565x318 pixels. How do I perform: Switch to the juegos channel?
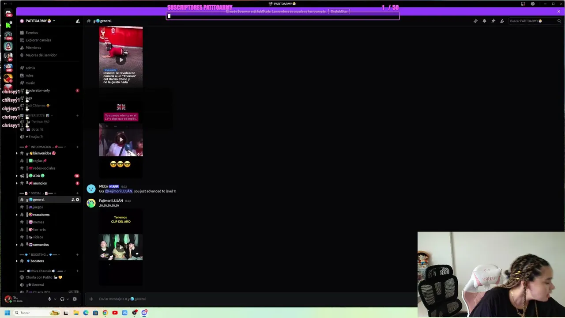click(x=49, y=207)
